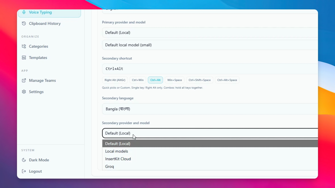Open Default local model (small) dropdown
The height and width of the screenshot is (188, 335).
click(210, 45)
